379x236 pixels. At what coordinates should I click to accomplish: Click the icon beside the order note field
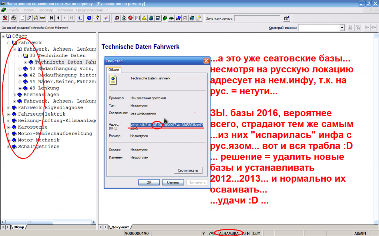286,18
